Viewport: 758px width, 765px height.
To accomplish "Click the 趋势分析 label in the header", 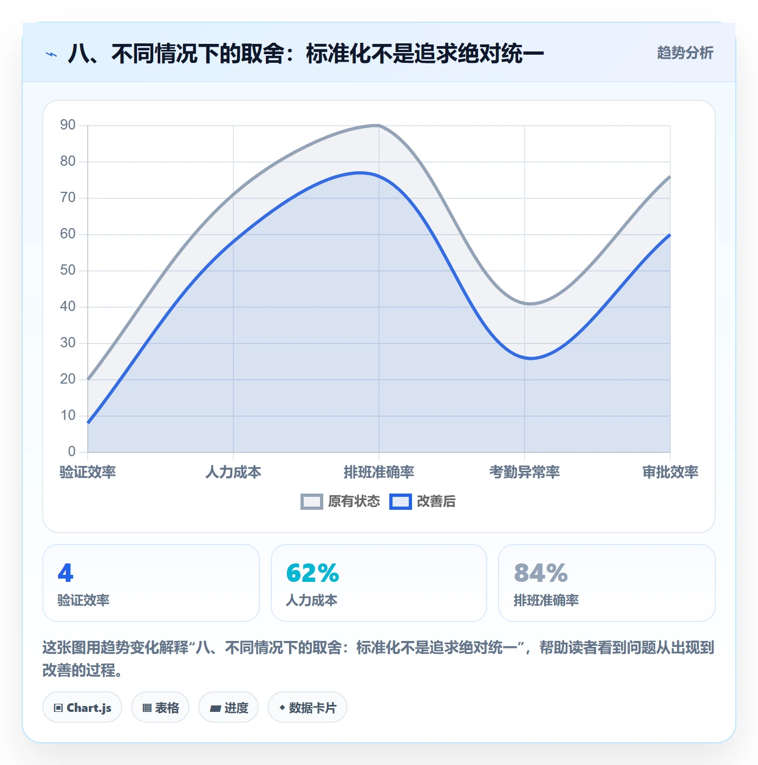I will tap(685, 53).
